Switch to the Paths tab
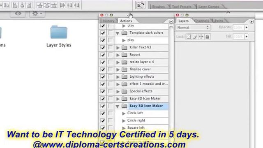 coord(219,21)
